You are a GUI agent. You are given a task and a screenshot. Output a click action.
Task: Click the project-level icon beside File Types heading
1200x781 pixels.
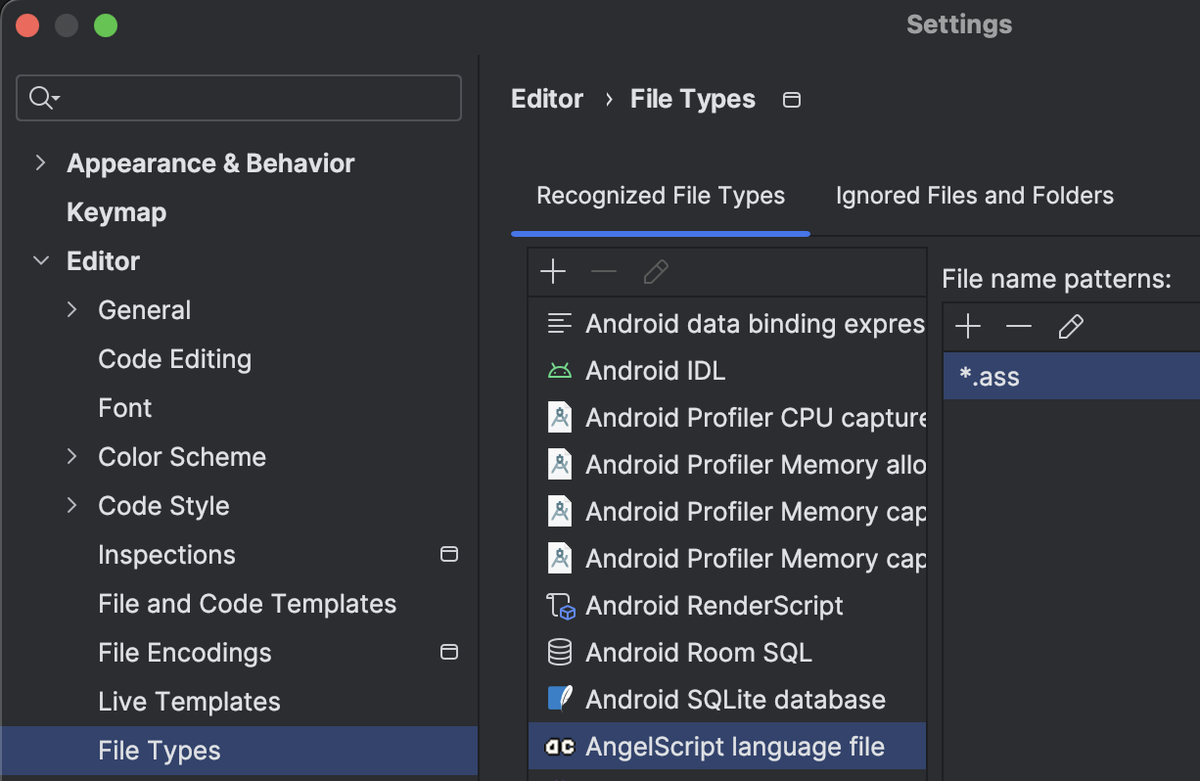pos(792,100)
